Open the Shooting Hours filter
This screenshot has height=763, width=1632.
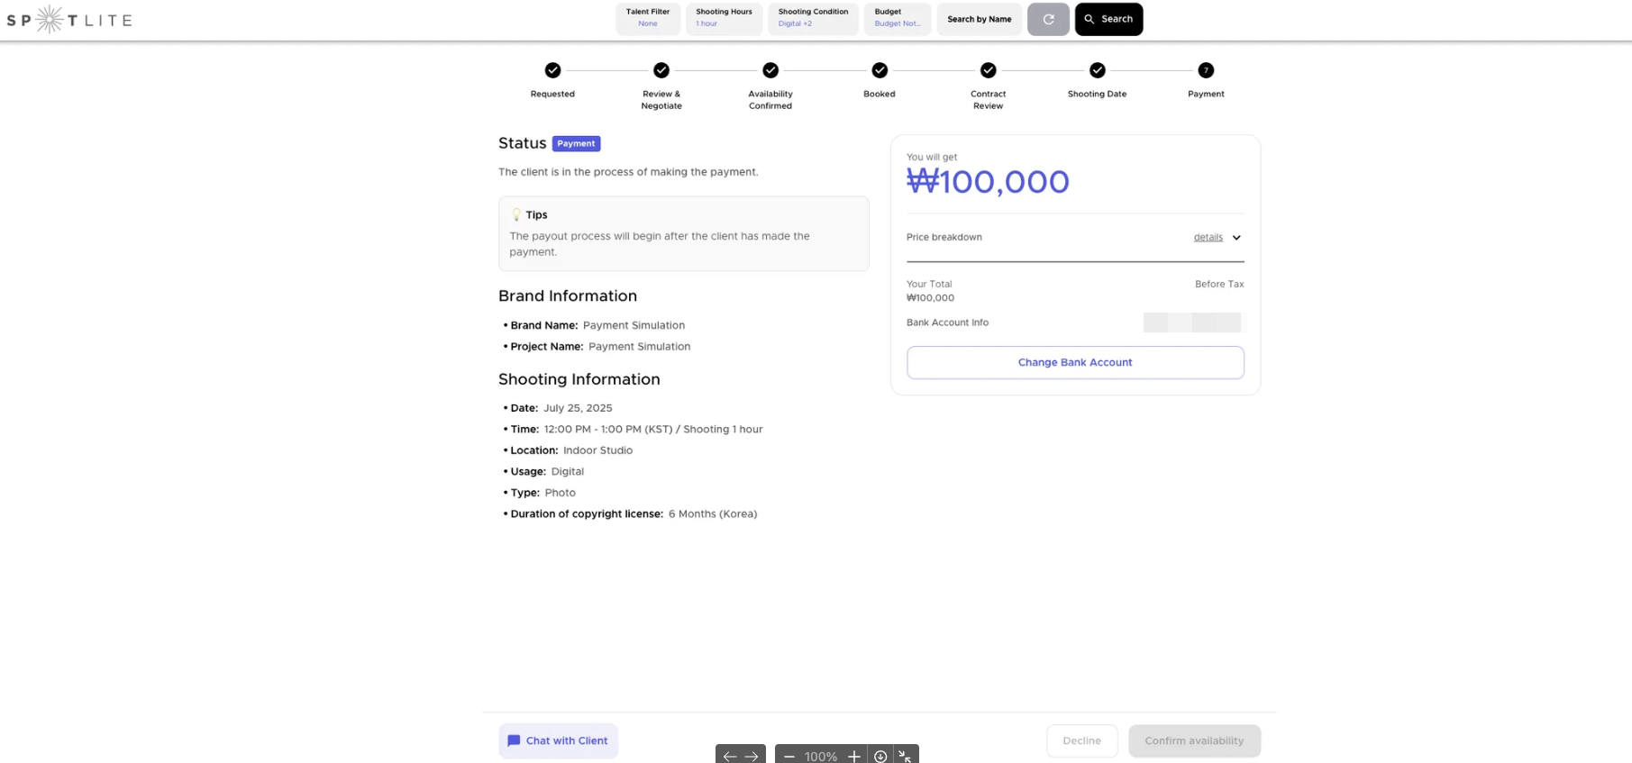tap(724, 19)
